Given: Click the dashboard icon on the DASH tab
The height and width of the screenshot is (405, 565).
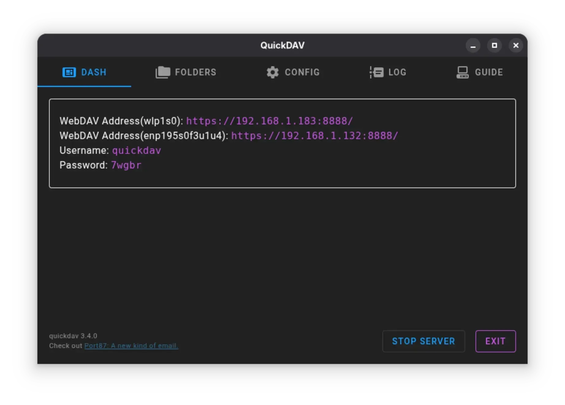Looking at the screenshot, I should pos(69,72).
